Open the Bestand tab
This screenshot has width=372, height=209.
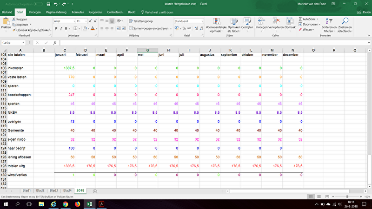pos(7,12)
